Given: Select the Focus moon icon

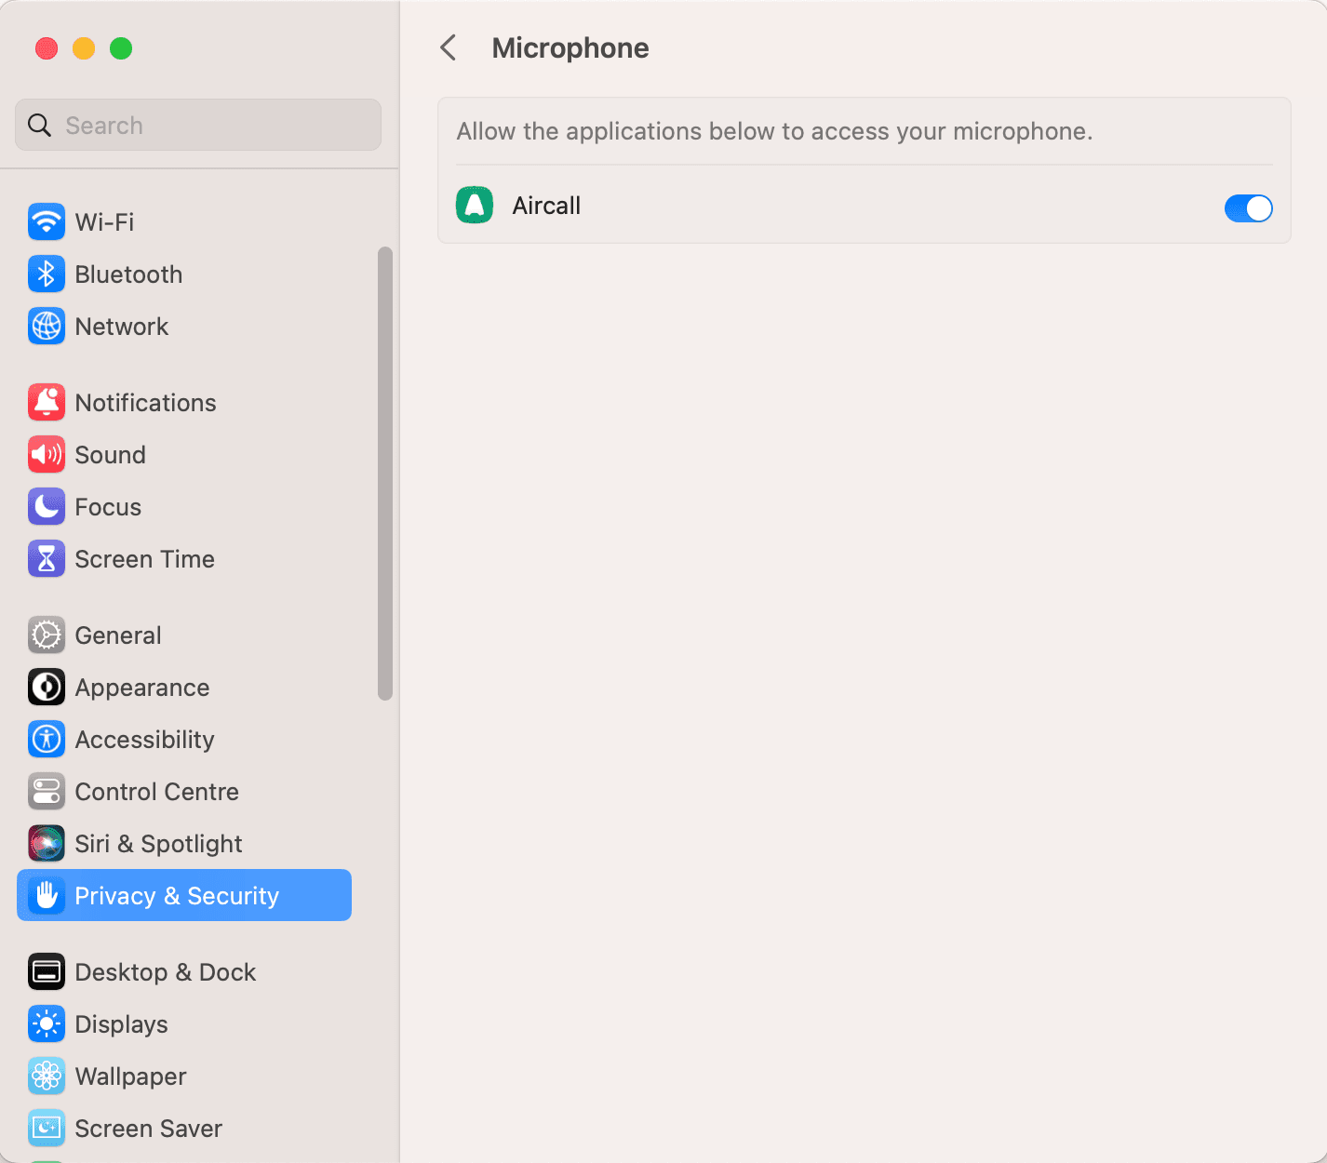Looking at the screenshot, I should pyautogui.click(x=46, y=506).
